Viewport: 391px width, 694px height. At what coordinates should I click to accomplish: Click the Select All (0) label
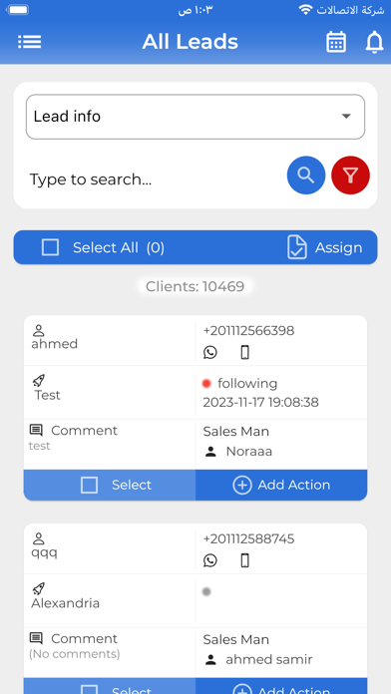[119, 247]
